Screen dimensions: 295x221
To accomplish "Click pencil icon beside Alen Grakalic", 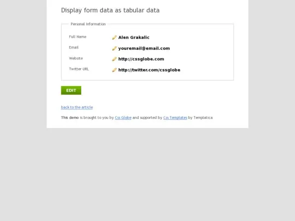I will tap(114, 37).
